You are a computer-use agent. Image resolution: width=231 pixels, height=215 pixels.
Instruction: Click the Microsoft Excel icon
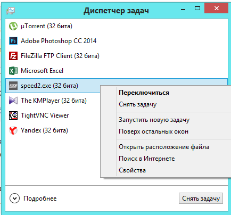coord(13,71)
